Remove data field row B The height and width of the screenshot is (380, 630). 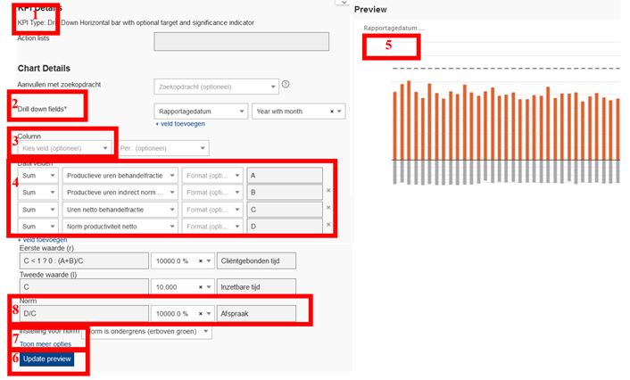pos(327,191)
